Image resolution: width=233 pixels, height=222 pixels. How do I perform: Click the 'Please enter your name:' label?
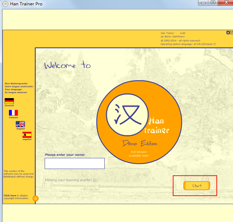65,155
